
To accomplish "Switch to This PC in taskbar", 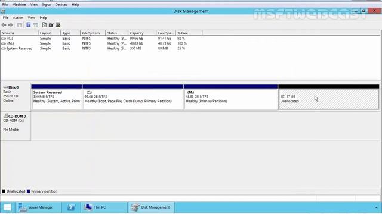I will tap(104, 207).
